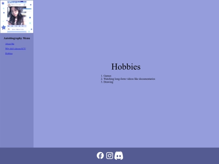This screenshot has height=164, width=219.
Task: Select the 'Autobiography Menu' heading
Action: click(17, 38)
